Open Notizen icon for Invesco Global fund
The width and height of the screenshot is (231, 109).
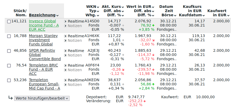click(66, 26)
